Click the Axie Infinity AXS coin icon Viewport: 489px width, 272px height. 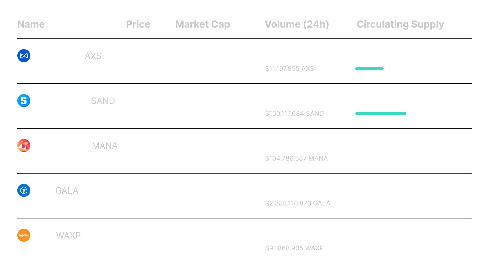(24, 56)
